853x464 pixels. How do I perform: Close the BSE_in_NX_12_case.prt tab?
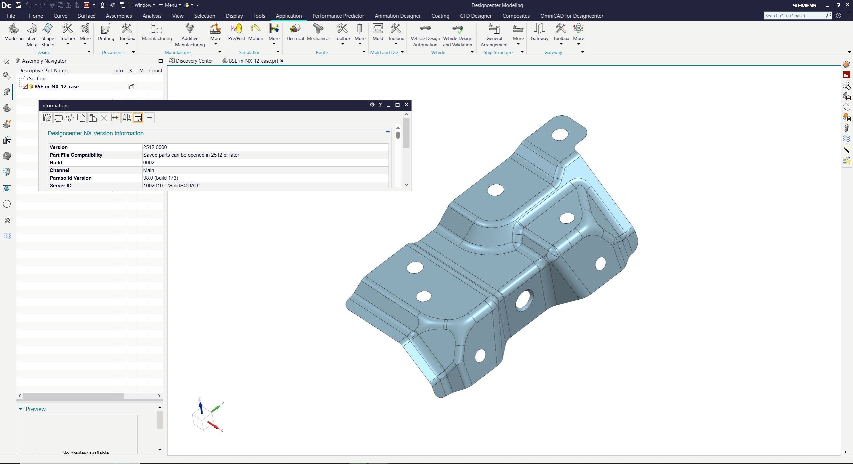tap(282, 61)
